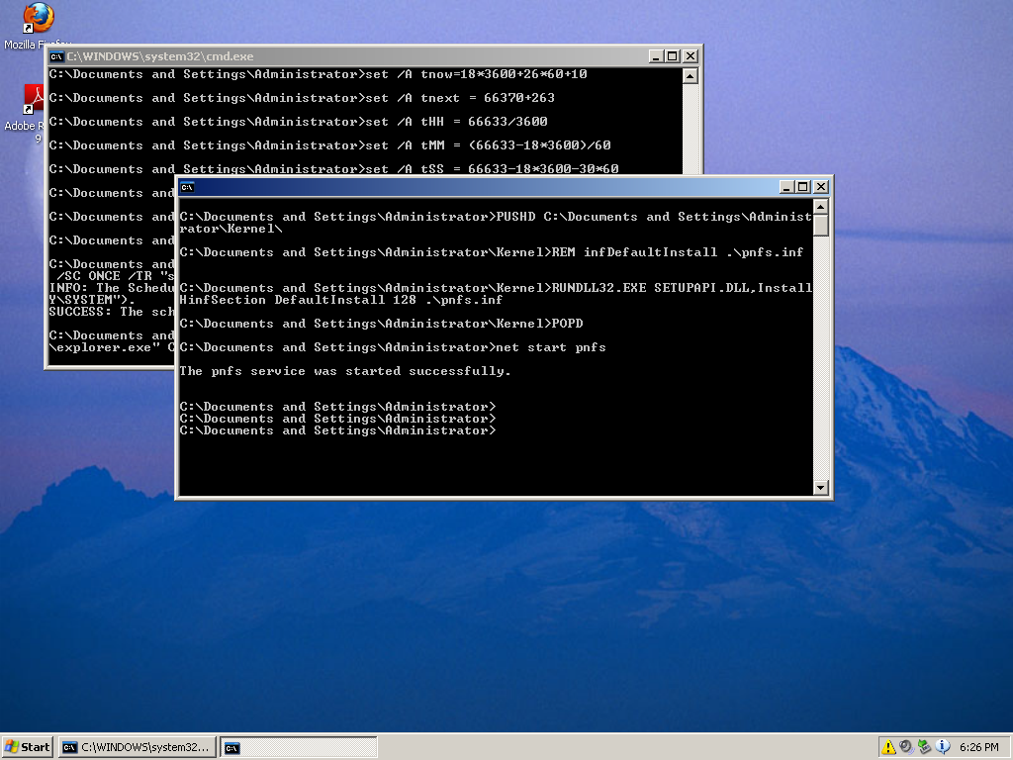The width and height of the screenshot is (1013, 760).
Task: Click the yellow warning shield tray icon
Action: 888,747
